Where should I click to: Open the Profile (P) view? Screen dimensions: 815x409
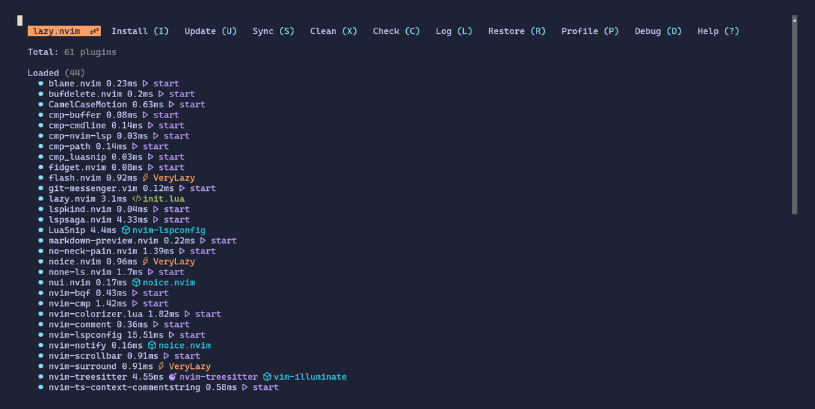[x=590, y=31]
